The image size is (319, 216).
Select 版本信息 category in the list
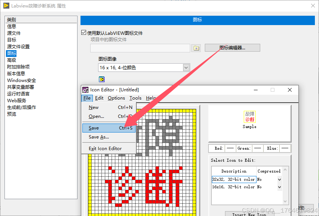(x=16, y=73)
